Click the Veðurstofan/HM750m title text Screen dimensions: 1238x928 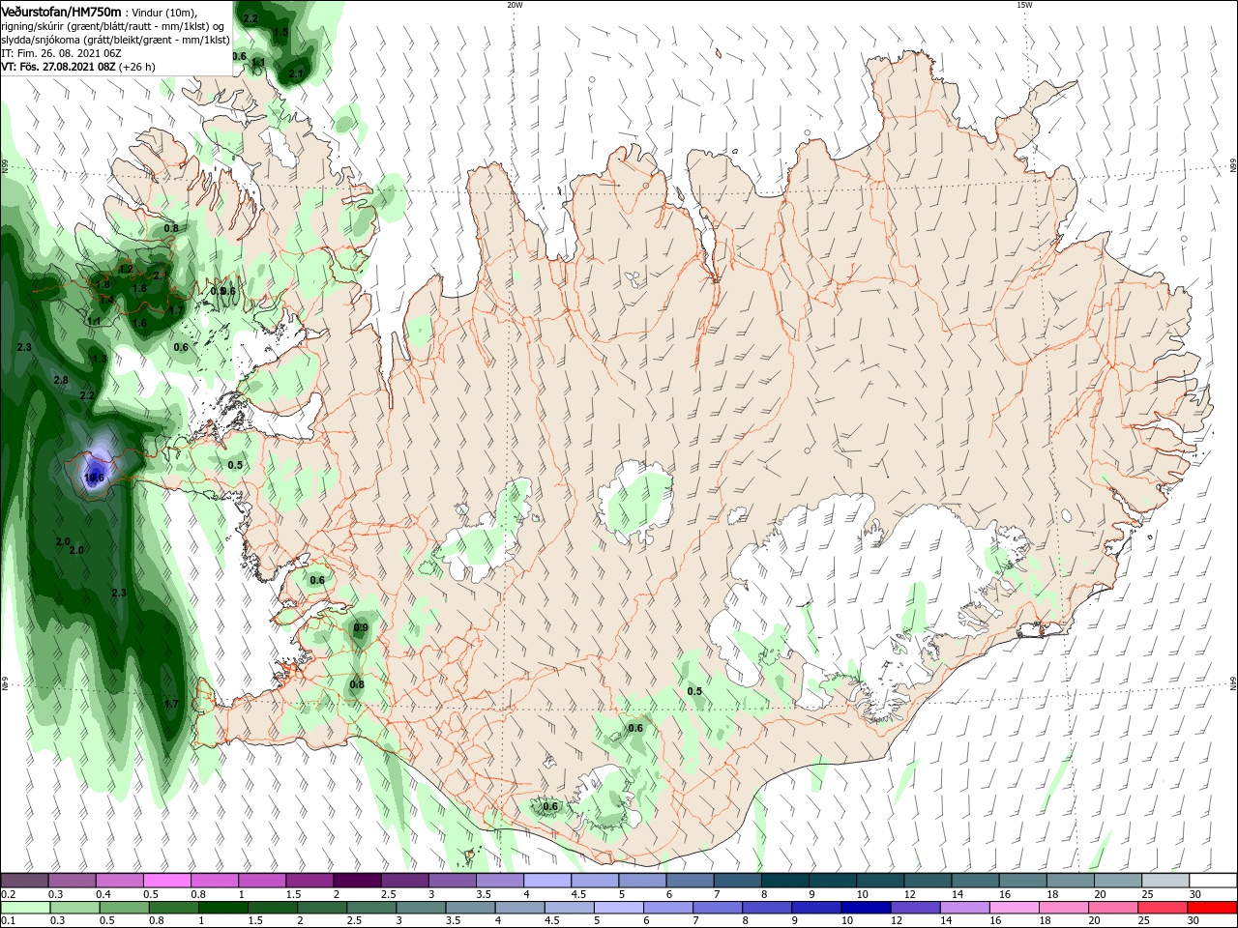[x=61, y=11]
